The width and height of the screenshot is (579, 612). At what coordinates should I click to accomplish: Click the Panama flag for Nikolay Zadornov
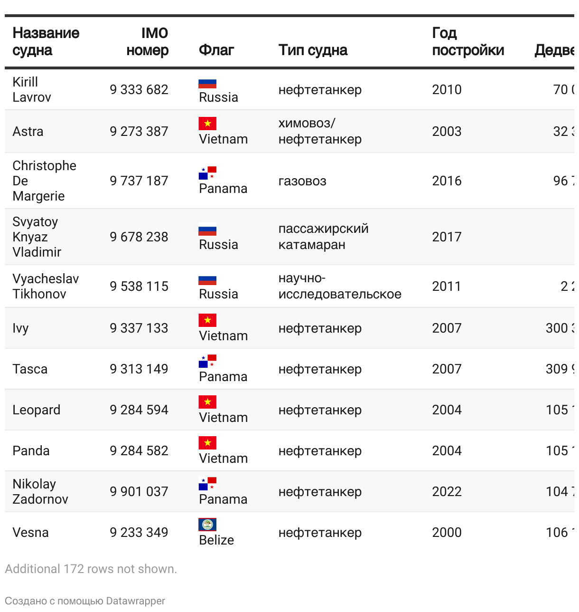(x=207, y=484)
